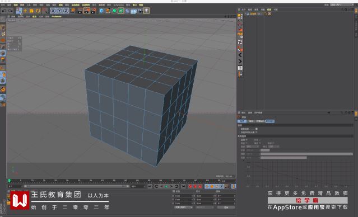Toggle position keyframe recording

pyautogui.click(x=207, y=186)
